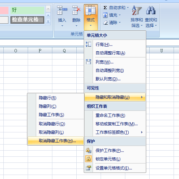Screen dimensions: 179x179
Task: Click the Find and Select binoculars icon
Action: coord(151,10)
